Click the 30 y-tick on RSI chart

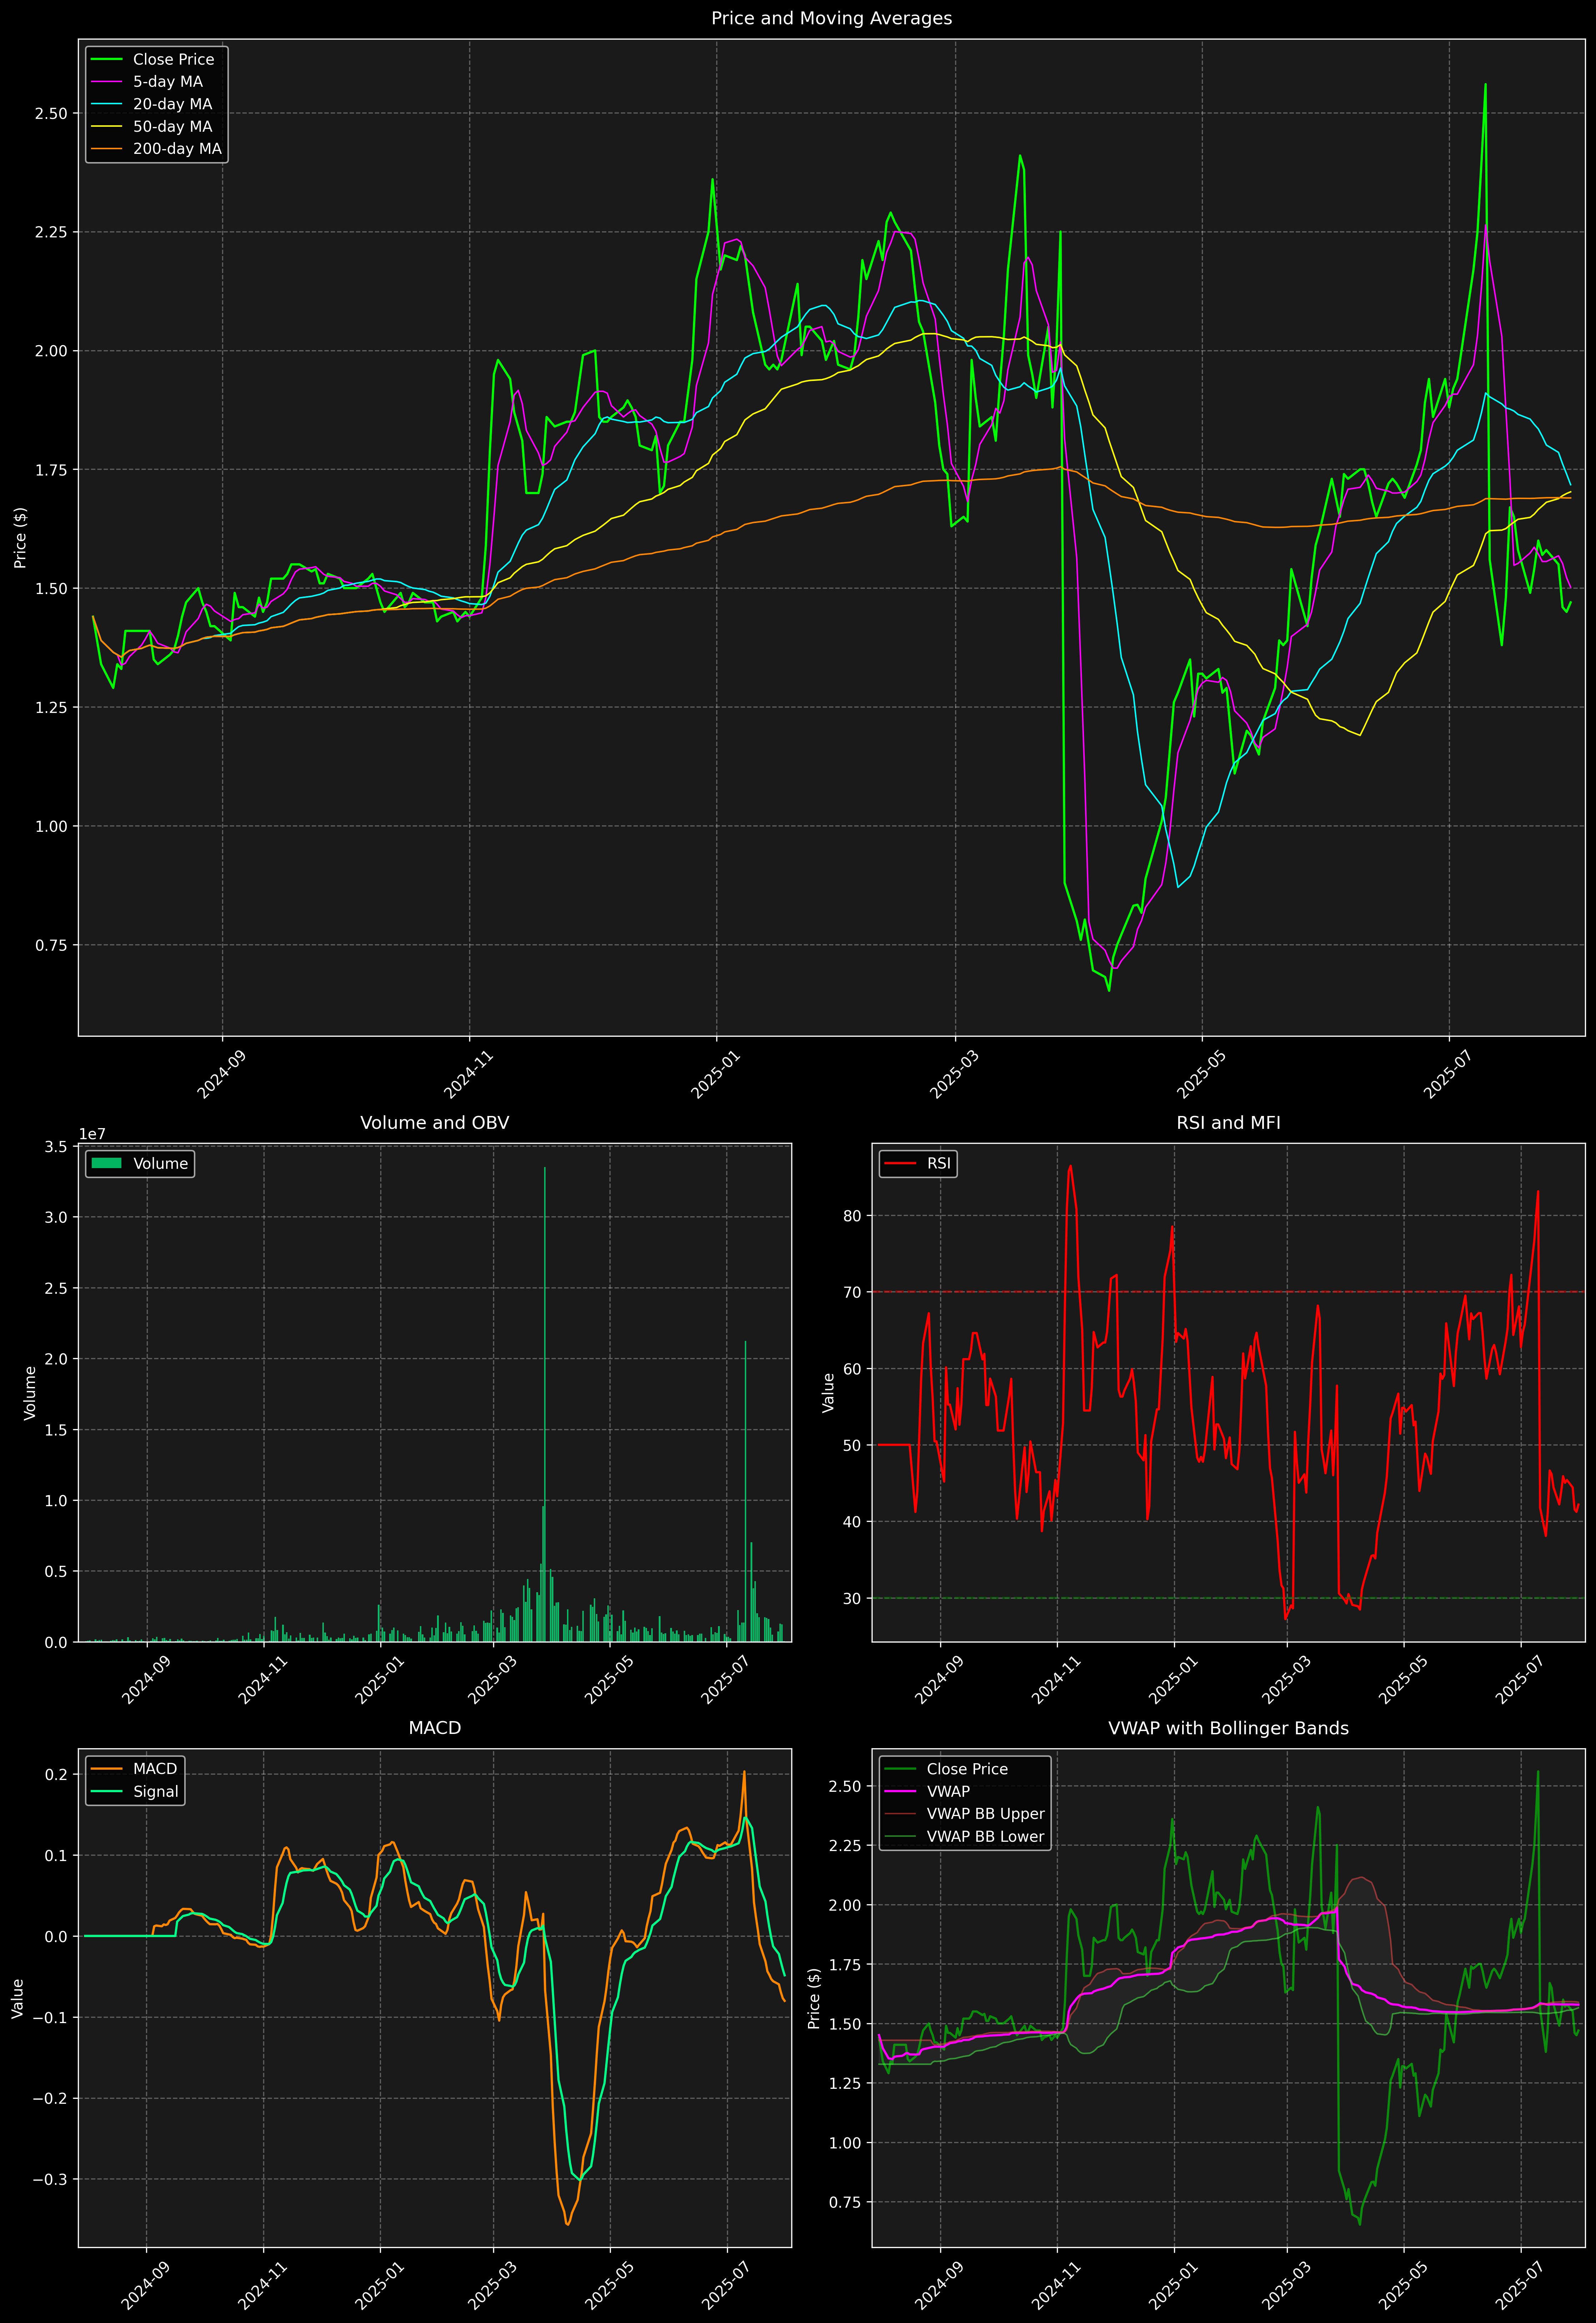click(x=852, y=1598)
